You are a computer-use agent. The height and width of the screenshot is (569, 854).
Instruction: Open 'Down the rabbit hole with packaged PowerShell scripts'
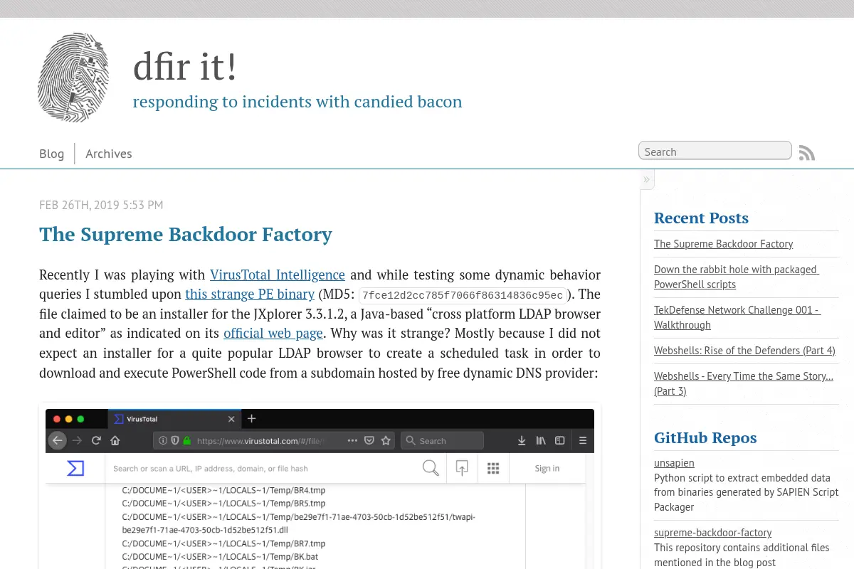(737, 277)
